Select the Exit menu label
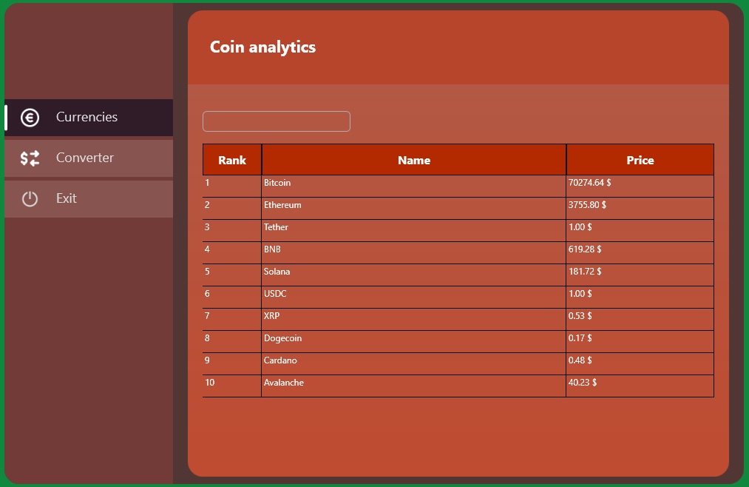 coord(66,198)
